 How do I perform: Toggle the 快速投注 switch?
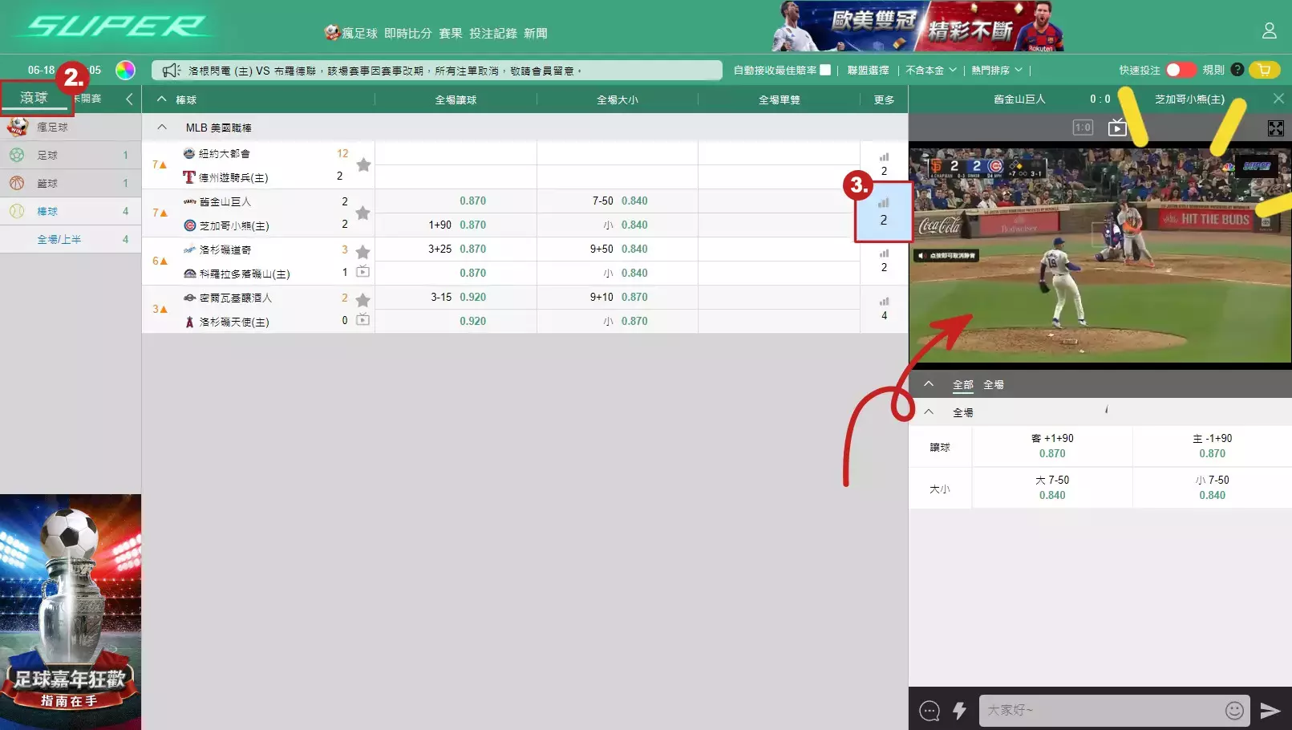(x=1181, y=70)
